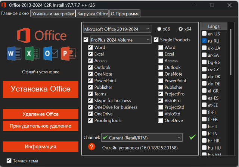Image resolution: width=239 pixels, height=167 pixels.
Task: Click the green checkmark apply icon next to Channel
Action: tap(192, 137)
